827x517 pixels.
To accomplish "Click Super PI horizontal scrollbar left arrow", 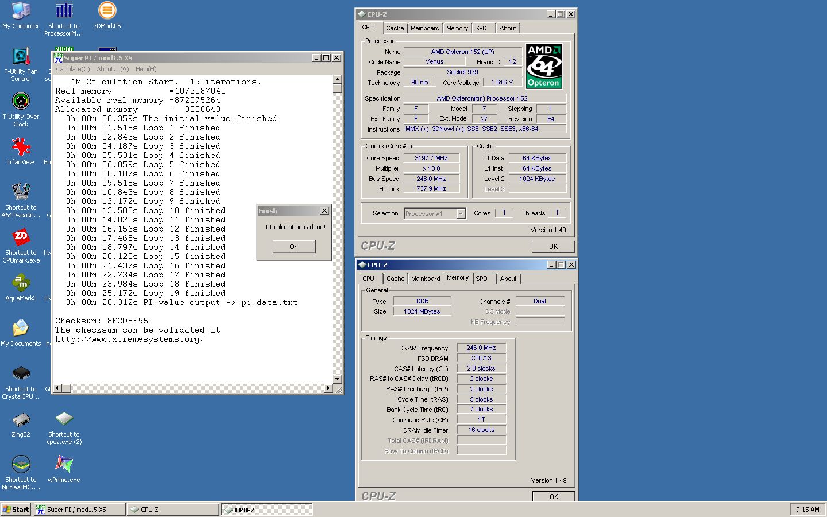I will tap(57, 388).
